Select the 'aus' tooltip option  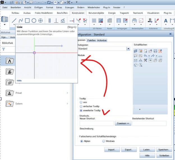[x=81, y=102]
